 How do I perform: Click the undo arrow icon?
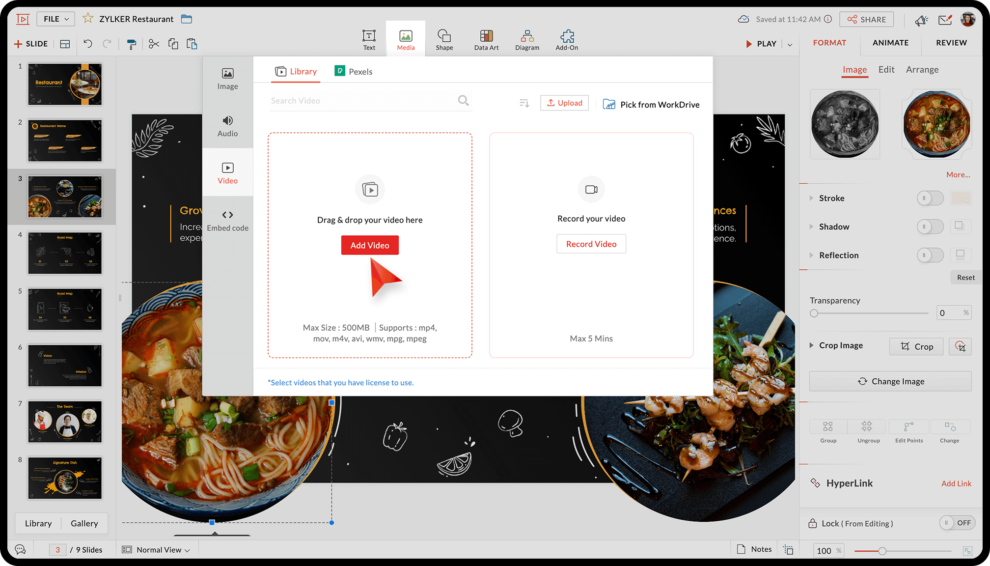(88, 44)
